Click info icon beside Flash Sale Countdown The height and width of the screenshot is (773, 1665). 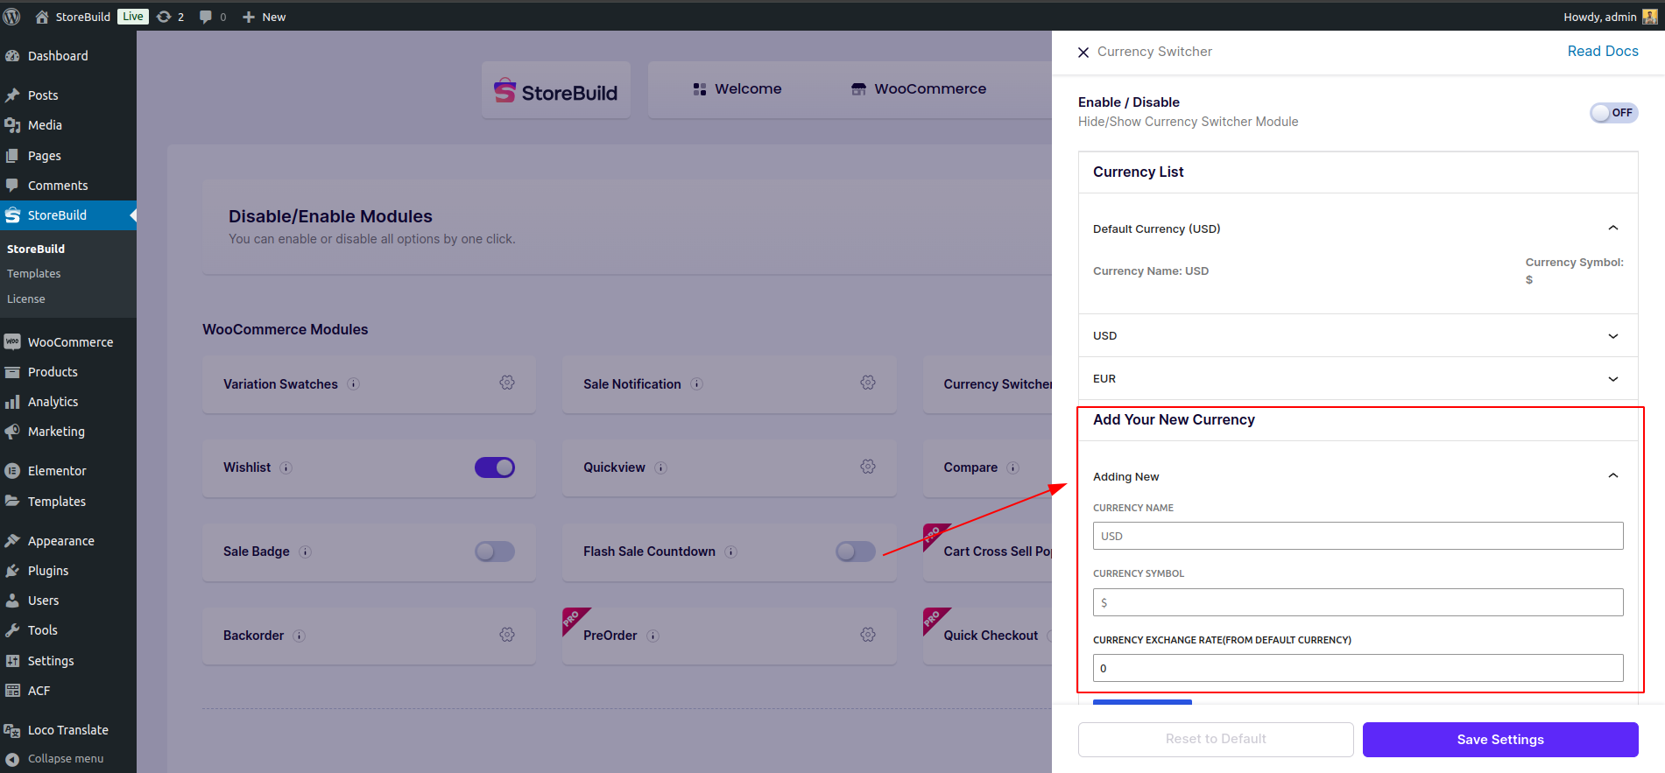pyautogui.click(x=731, y=552)
